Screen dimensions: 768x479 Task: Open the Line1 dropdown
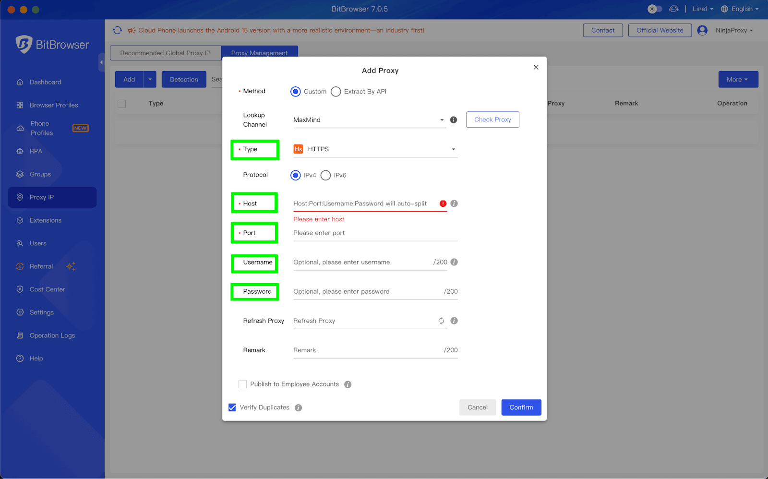[x=703, y=9]
